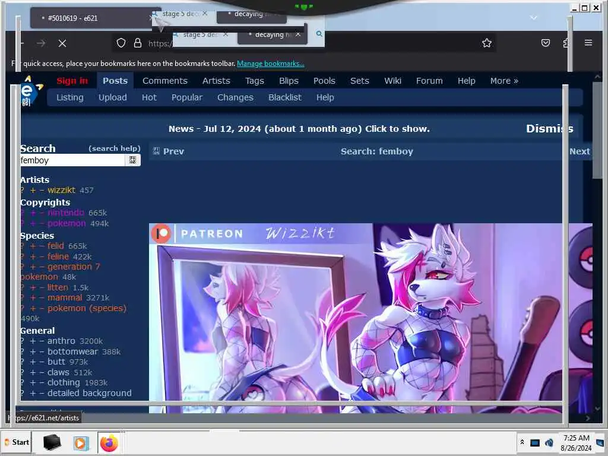Image resolution: width=608 pixels, height=456 pixels.
Task: Open the Start menu
Action: (x=17, y=442)
